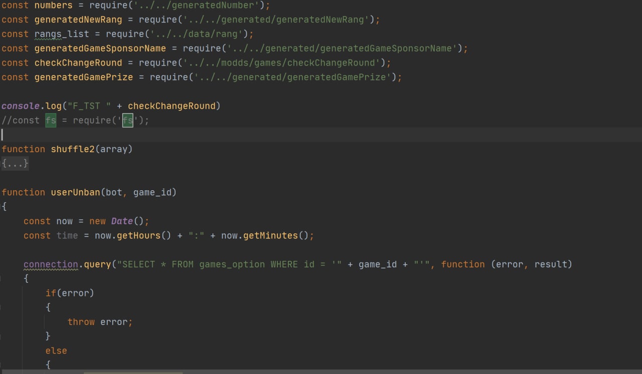Click 'game_id' parameter of userUnban
The height and width of the screenshot is (374, 642).
point(152,192)
